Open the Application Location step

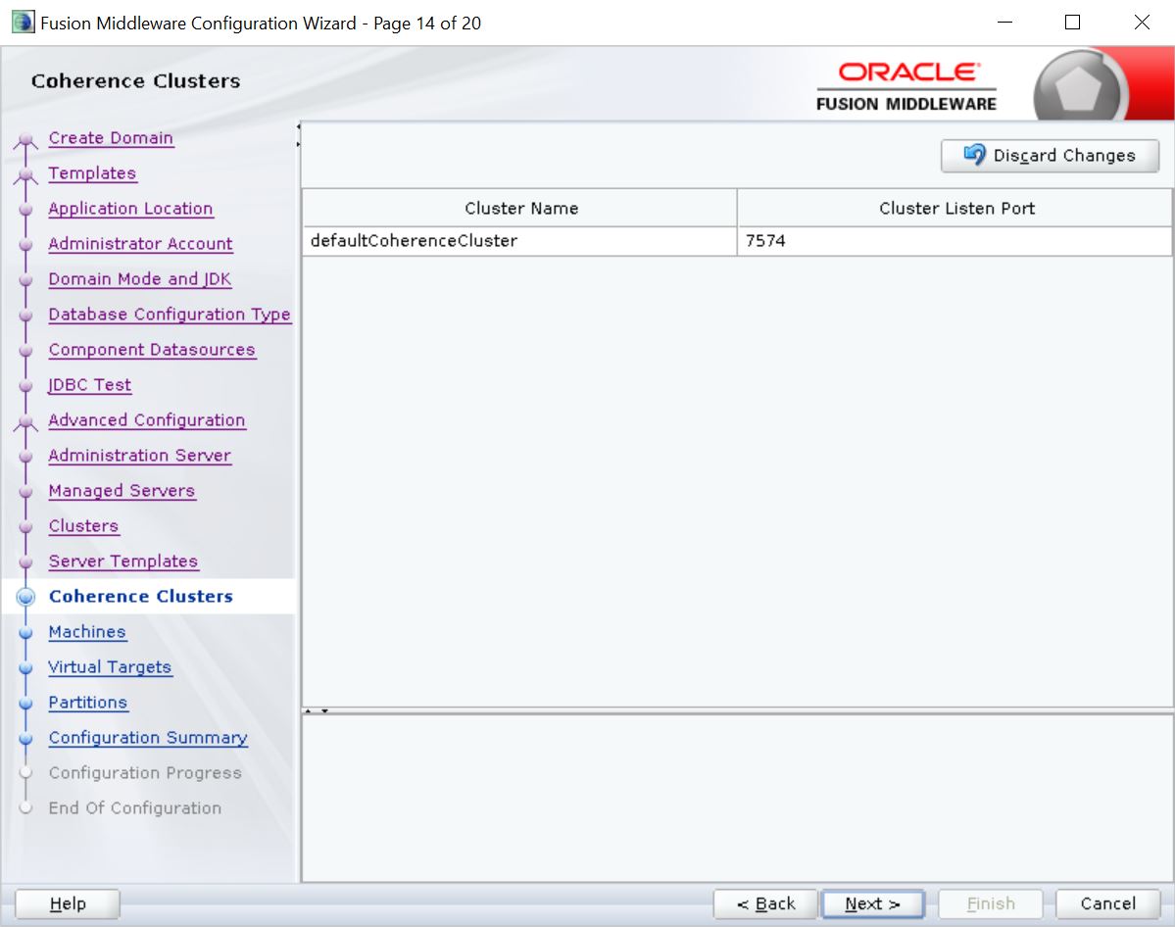click(130, 209)
